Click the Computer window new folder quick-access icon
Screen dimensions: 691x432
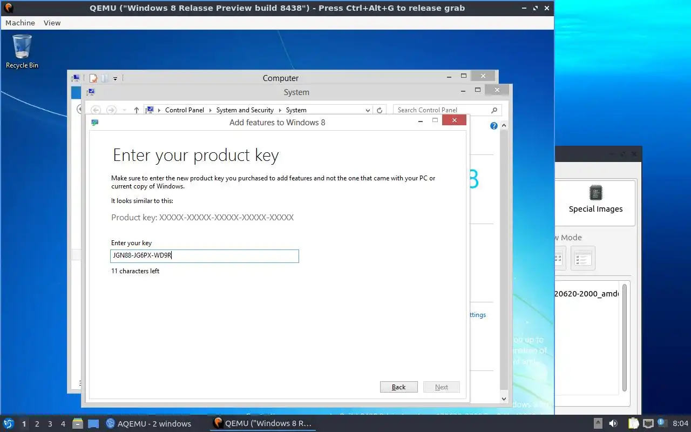tap(105, 78)
